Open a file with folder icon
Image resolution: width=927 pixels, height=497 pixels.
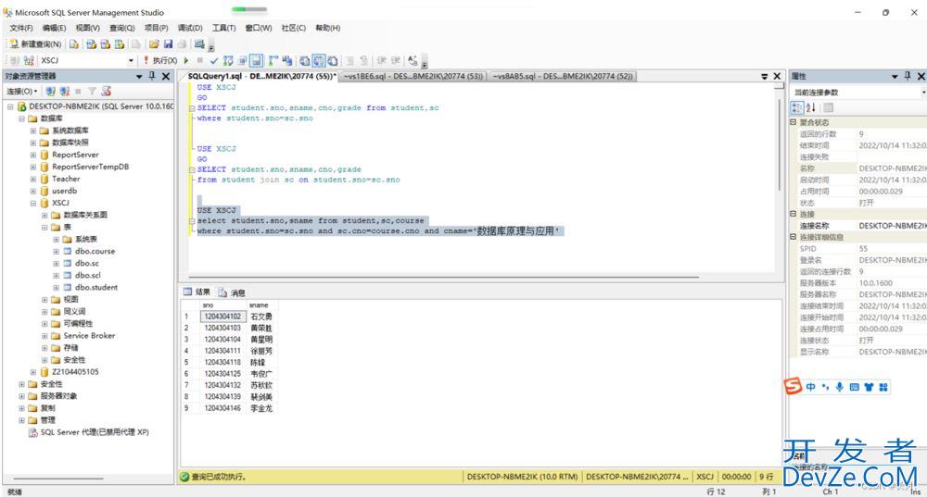point(154,44)
